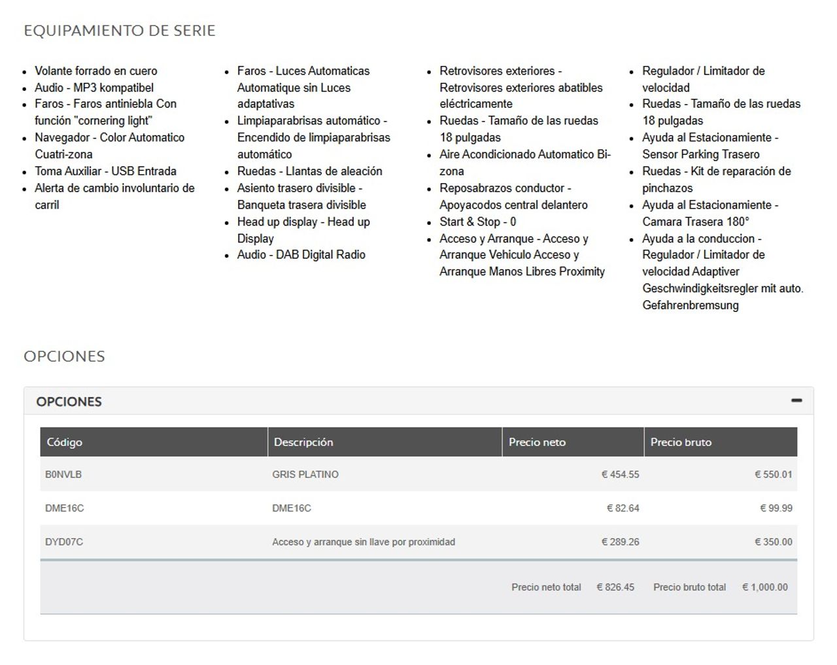837x665 pixels.
Task: Click 'Camara Trasera 180°' equipment item
Action: pos(710,213)
